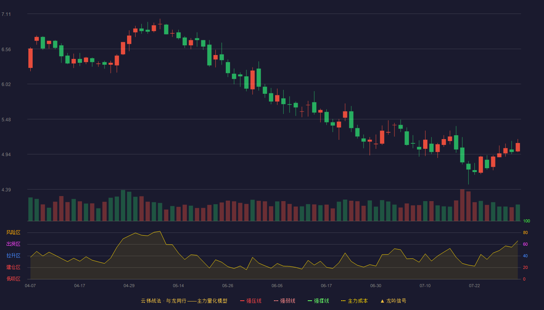
Task: Click the 04-07 date axis label
Action: (30, 286)
